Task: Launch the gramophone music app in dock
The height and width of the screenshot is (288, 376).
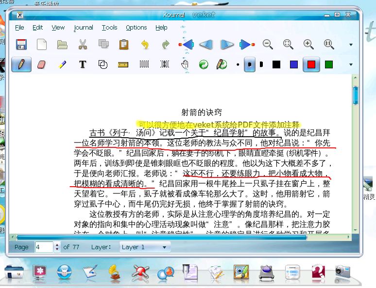Action: pyautogui.click(x=115, y=272)
